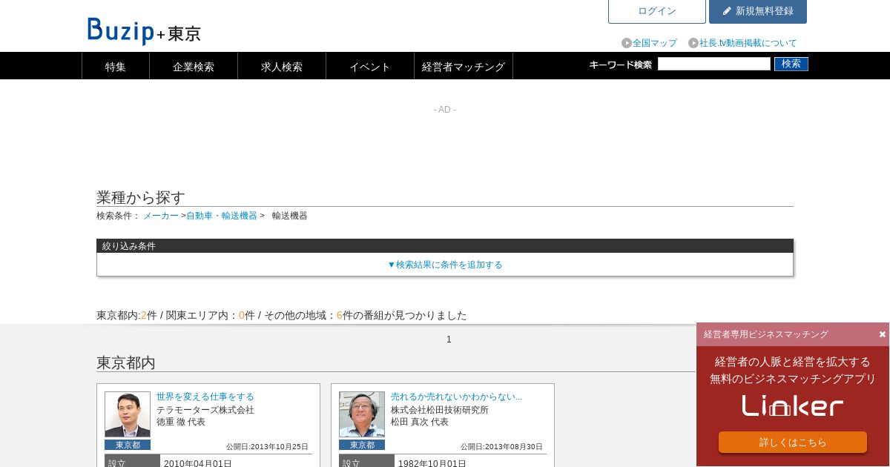Open the 社長.tv動画掲載について link
This screenshot has height=467, width=890.
click(x=748, y=43)
